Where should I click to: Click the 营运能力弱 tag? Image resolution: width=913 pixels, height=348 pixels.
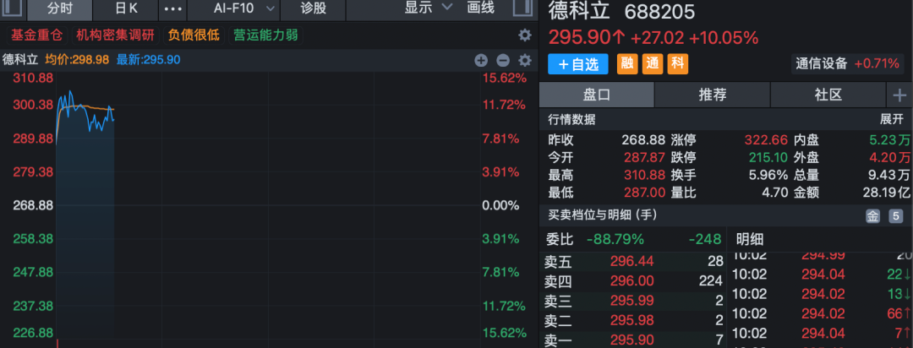pos(265,35)
